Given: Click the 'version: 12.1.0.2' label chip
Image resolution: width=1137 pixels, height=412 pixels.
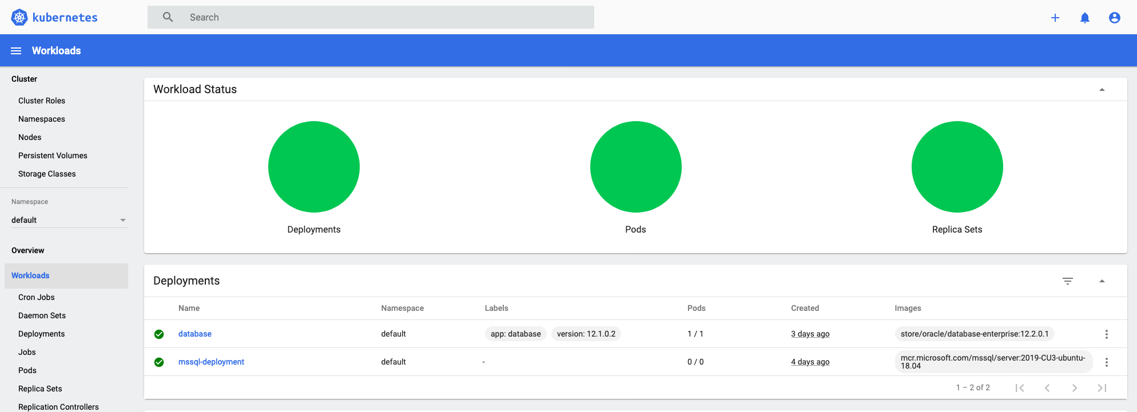Looking at the screenshot, I should pyautogui.click(x=586, y=334).
